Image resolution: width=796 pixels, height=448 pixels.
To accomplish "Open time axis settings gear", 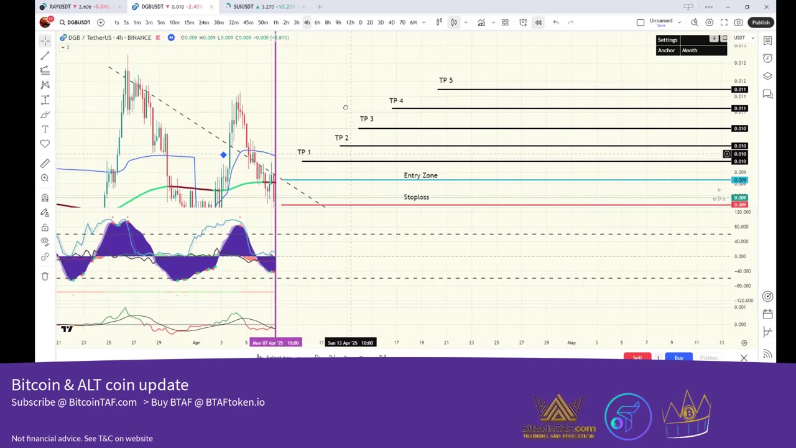I will pyautogui.click(x=744, y=343).
